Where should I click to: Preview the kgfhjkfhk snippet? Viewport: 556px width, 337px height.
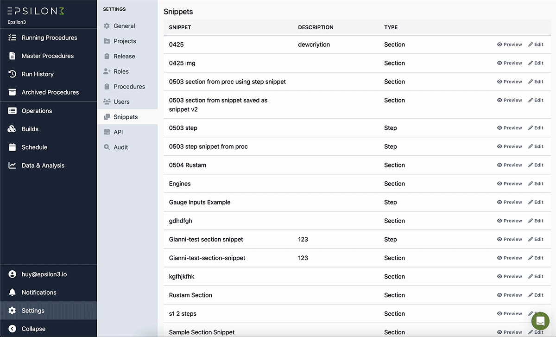[509, 276]
